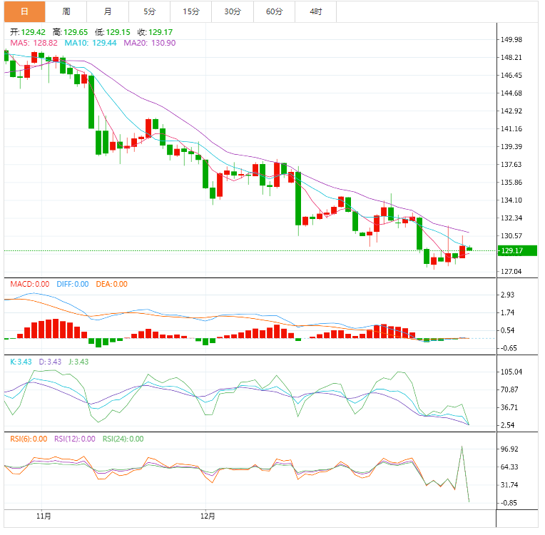This screenshot has height=535, width=545.
Task: Click the -0.85 RSI axis label
Action: click(x=509, y=503)
